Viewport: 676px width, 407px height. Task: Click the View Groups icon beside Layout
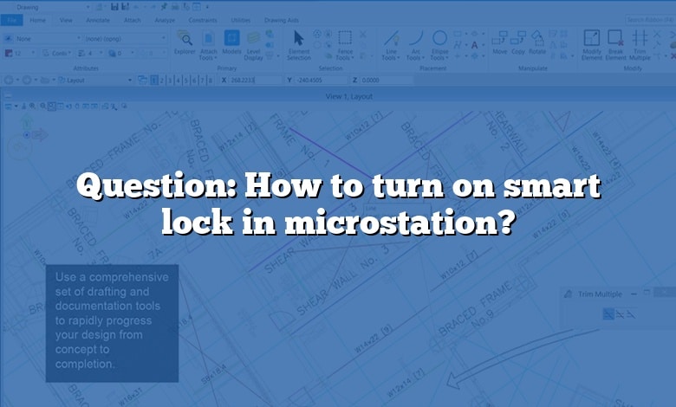(x=142, y=81)
